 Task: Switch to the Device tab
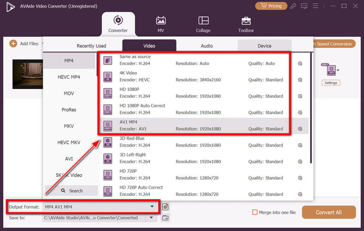(264, 46)
